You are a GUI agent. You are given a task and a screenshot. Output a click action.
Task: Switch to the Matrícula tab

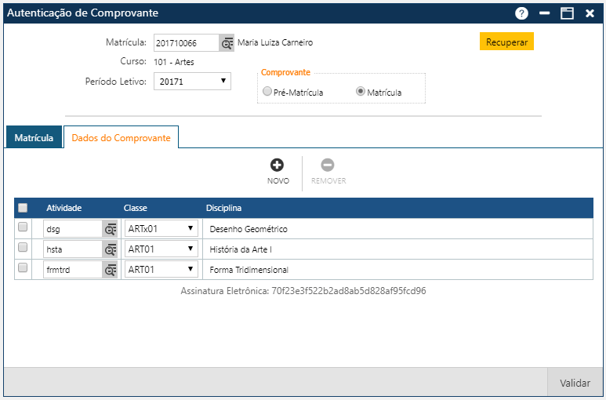pyautogui.click(x=34, y=137)
